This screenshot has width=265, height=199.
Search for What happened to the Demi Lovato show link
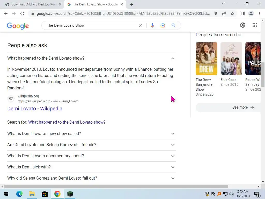tap(67, 122)
